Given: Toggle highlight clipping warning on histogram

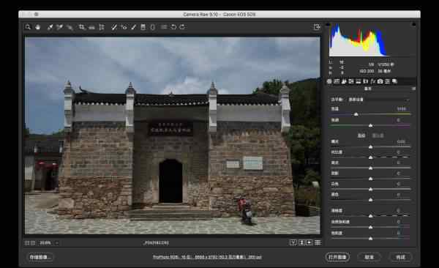Looking at the screenshot, I should point(413,24).
